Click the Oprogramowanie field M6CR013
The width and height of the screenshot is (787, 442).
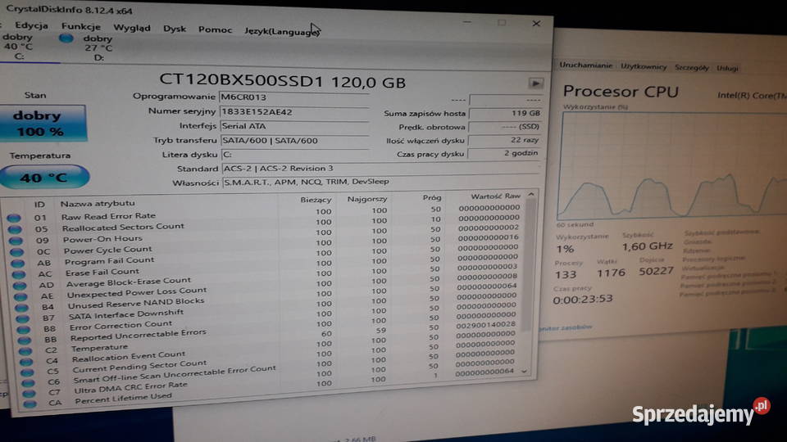click(x=294, y=97)
